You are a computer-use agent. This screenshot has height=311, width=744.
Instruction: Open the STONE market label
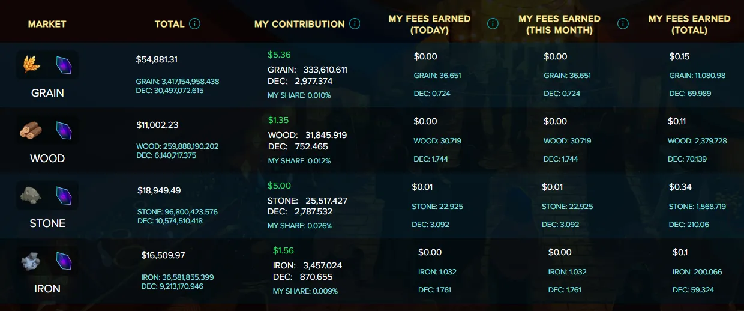point(47,223)
